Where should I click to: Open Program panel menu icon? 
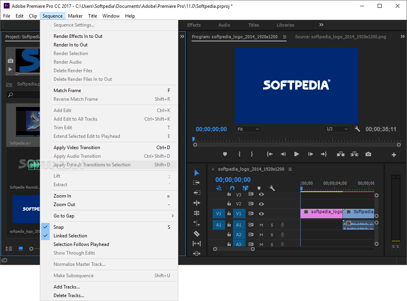tap(285, 37)
